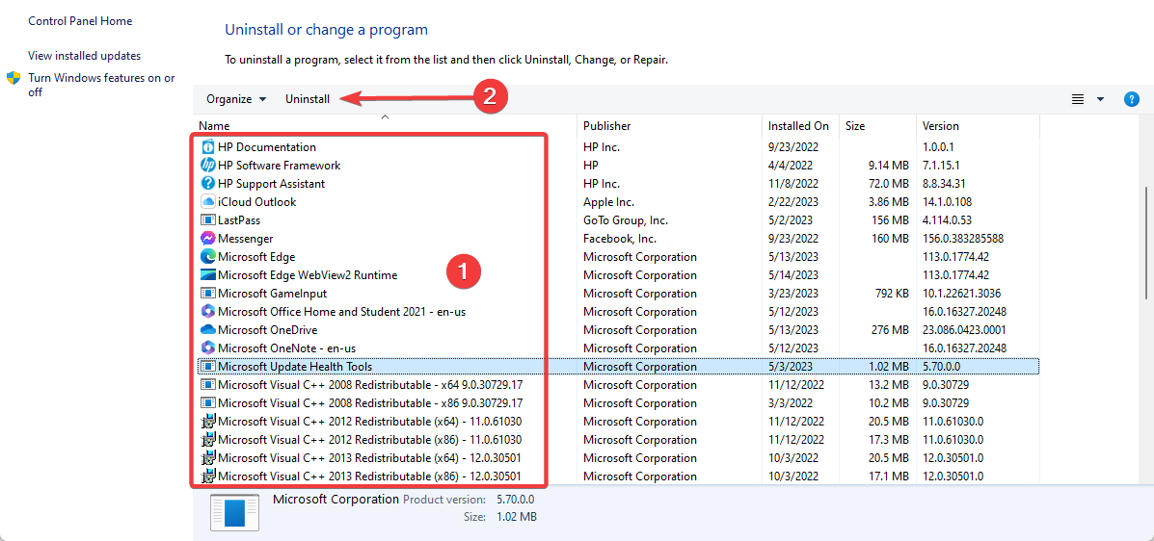
Task: Click the Microsoft GameInput icon
Action: 207,294
